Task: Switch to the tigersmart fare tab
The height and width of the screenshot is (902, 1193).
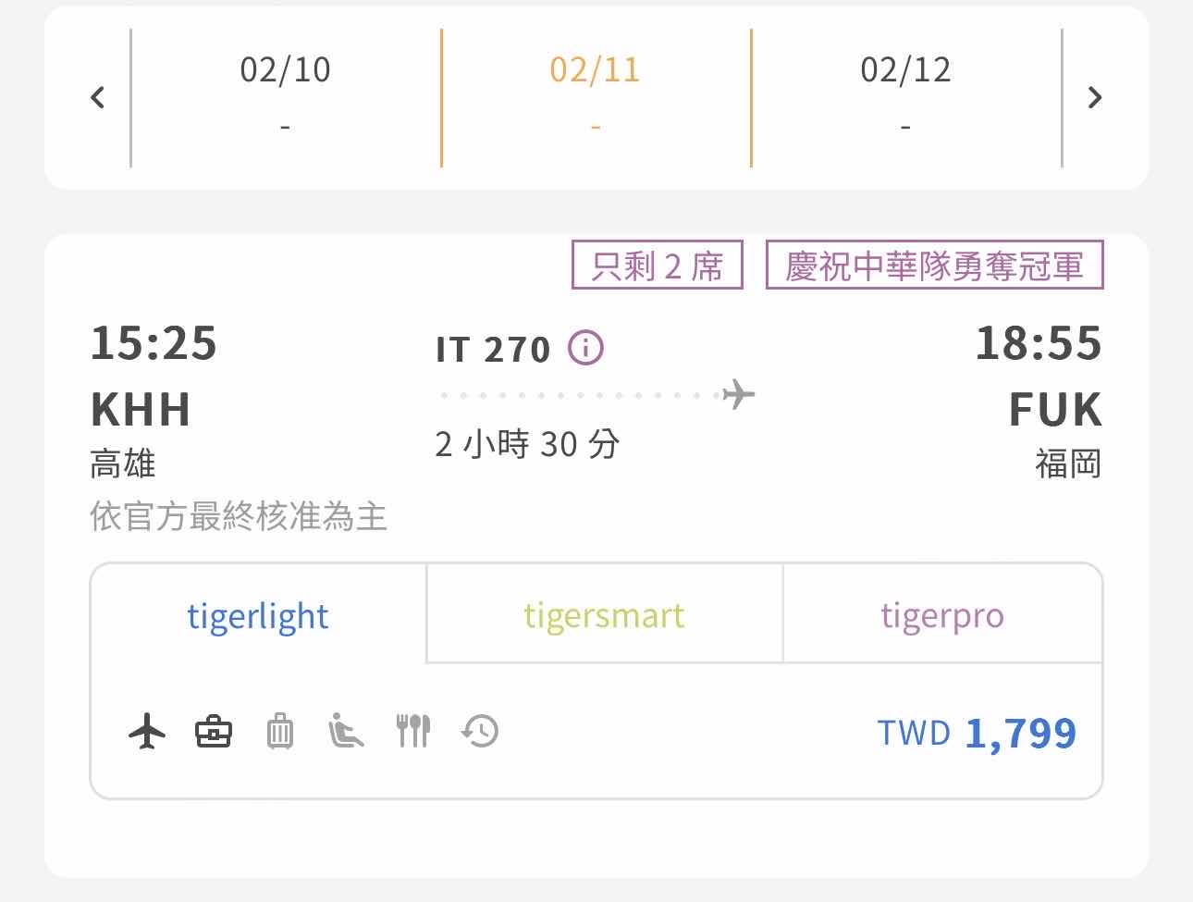Action: [604, 615]
